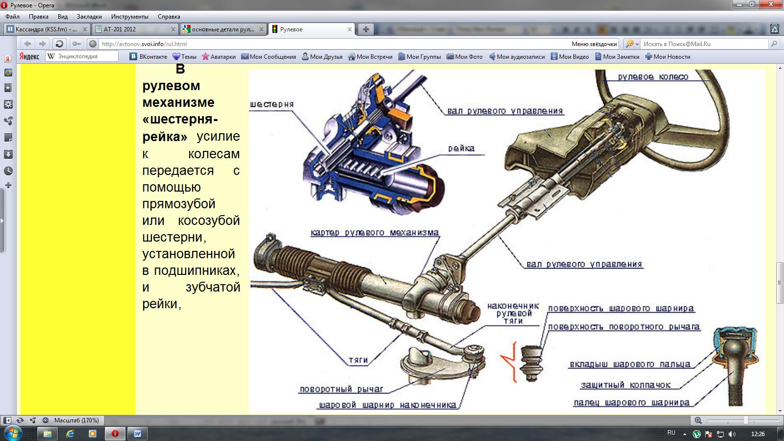
Task: Click the Reload page button
Action: pos(59,44)
